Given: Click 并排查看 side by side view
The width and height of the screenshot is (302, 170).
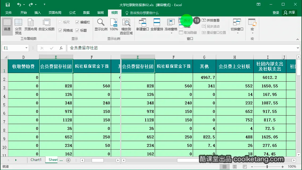Looking at the screenshot, I should (x=211, y=20).
